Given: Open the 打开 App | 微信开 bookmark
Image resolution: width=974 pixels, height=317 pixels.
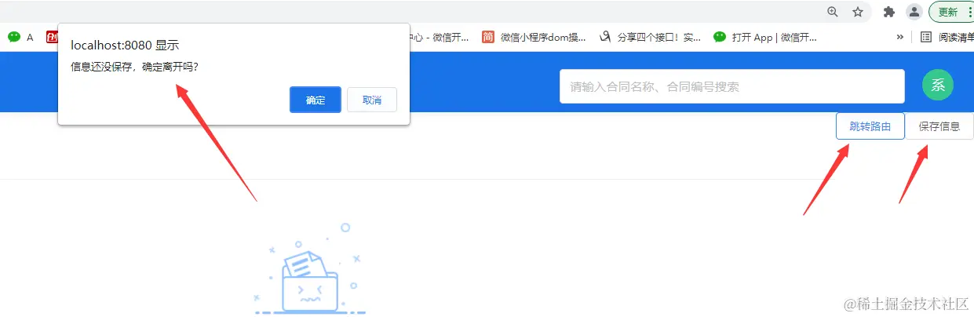Looking at the screenshot, I should (x=765, y=37).
